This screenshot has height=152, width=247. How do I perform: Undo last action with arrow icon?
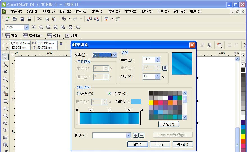coord(64,19)
